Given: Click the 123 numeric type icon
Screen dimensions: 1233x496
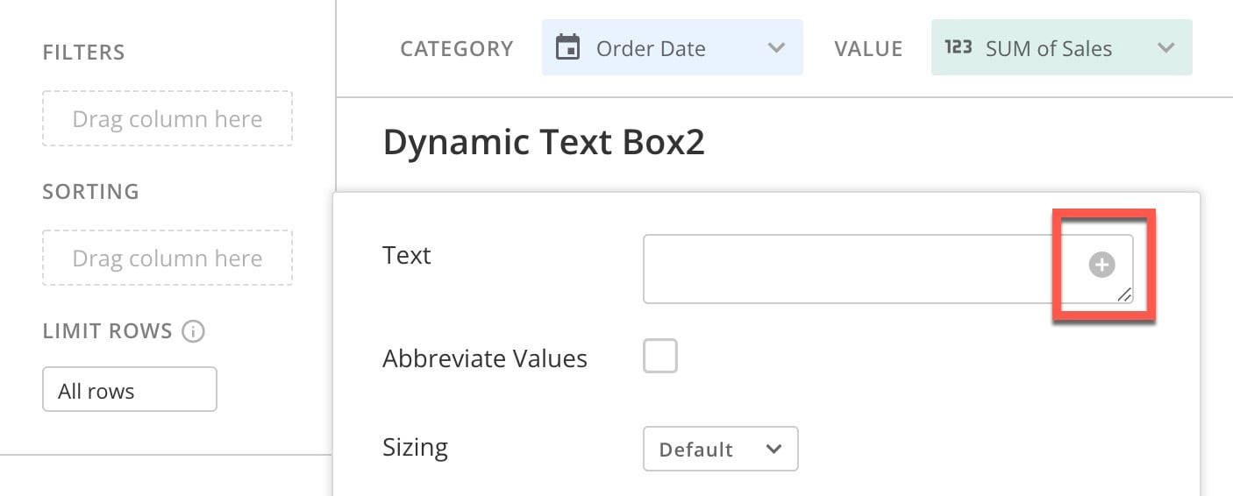Looking at the screenshot, I should click(958, 47).
